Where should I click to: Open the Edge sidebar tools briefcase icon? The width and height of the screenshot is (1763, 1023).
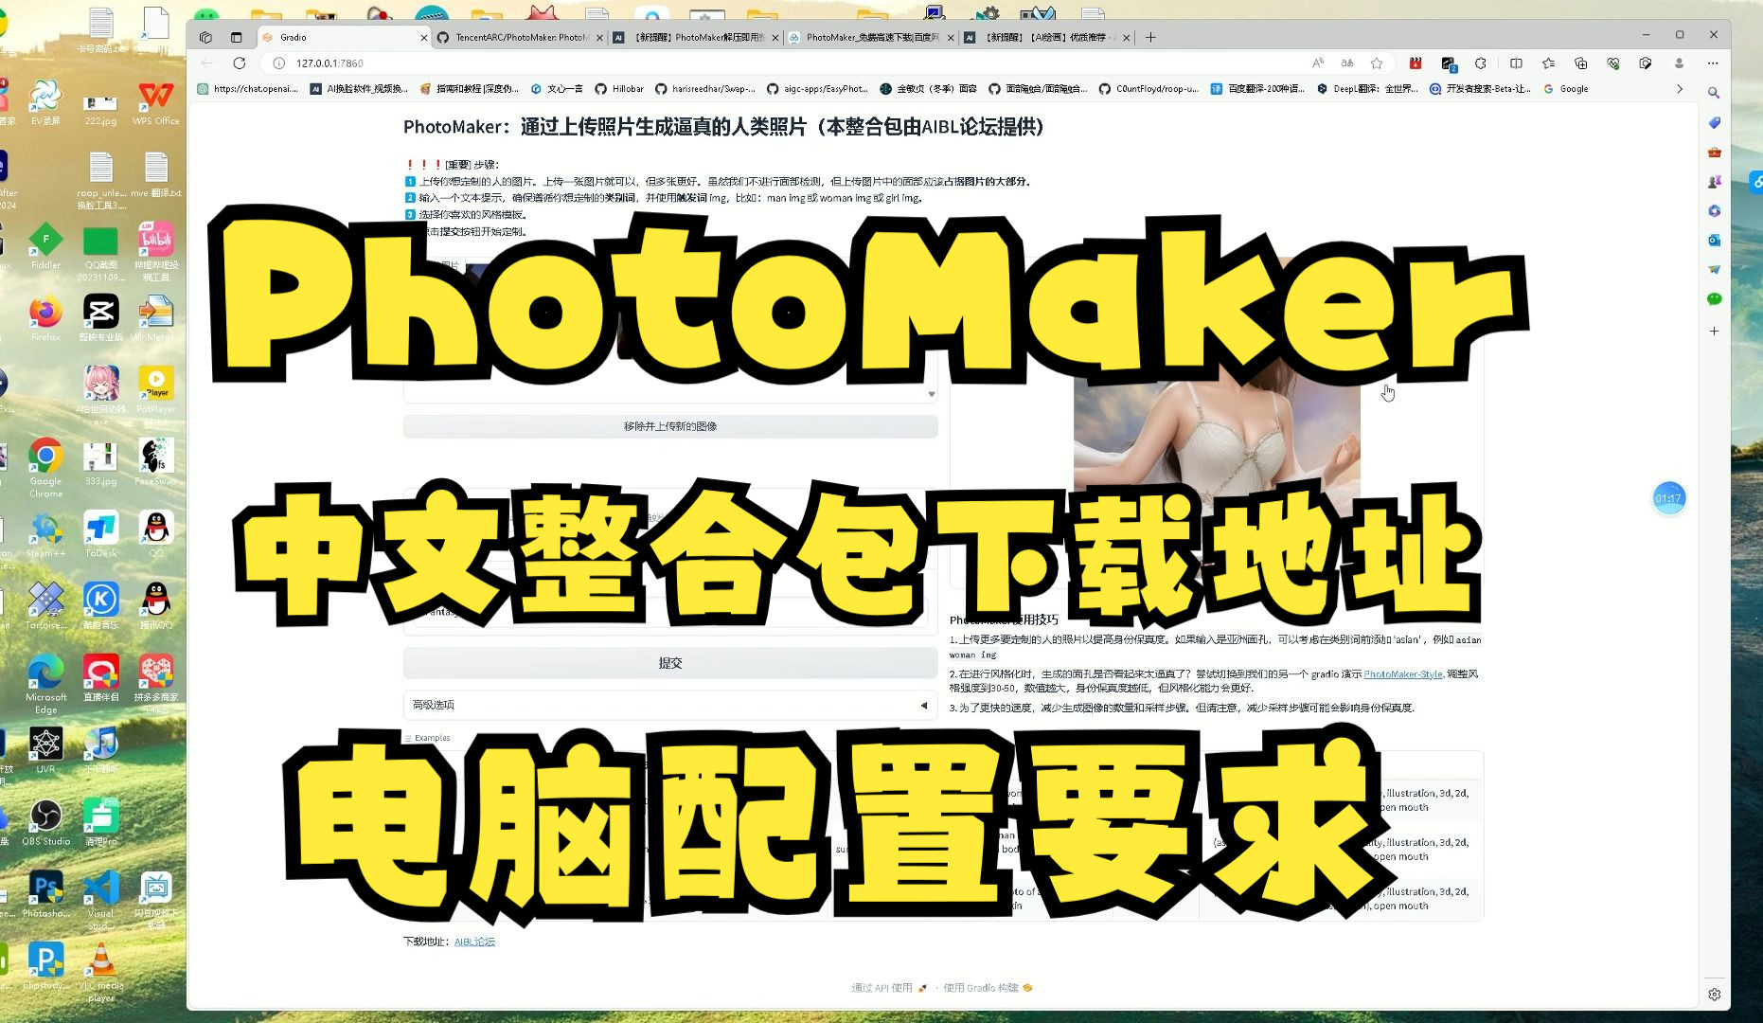coord(1714,153)
